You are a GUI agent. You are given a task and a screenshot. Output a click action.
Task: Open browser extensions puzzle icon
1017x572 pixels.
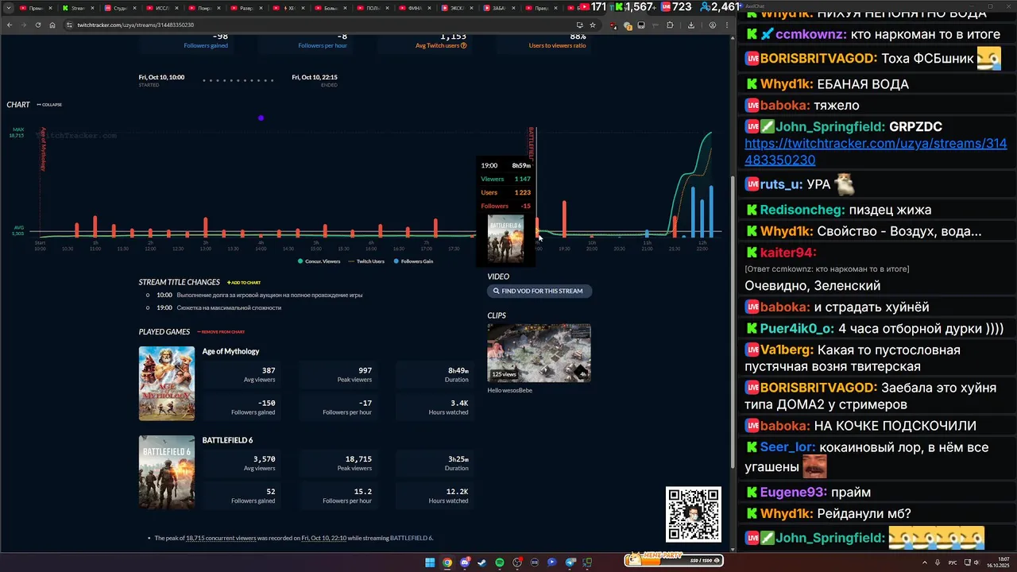coord(670,25)
